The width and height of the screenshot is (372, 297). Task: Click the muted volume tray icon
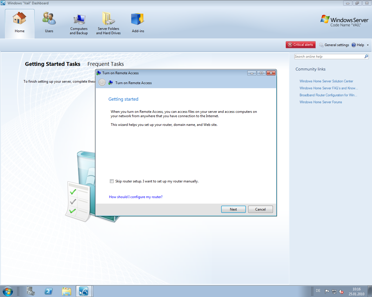341,291
